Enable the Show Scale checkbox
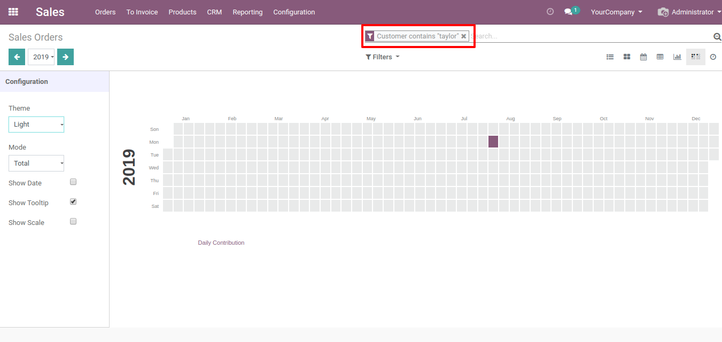This screenshot has height=342, width=722. 73,222
